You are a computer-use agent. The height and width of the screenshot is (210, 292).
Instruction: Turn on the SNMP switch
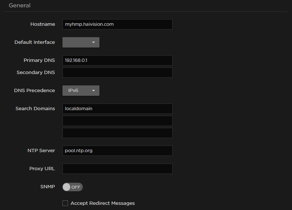tap(72, 187)
